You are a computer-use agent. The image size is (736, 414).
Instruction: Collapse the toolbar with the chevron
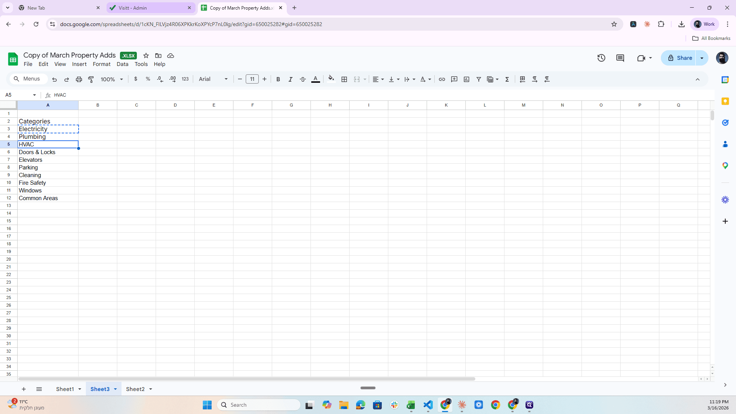[698, 79]
